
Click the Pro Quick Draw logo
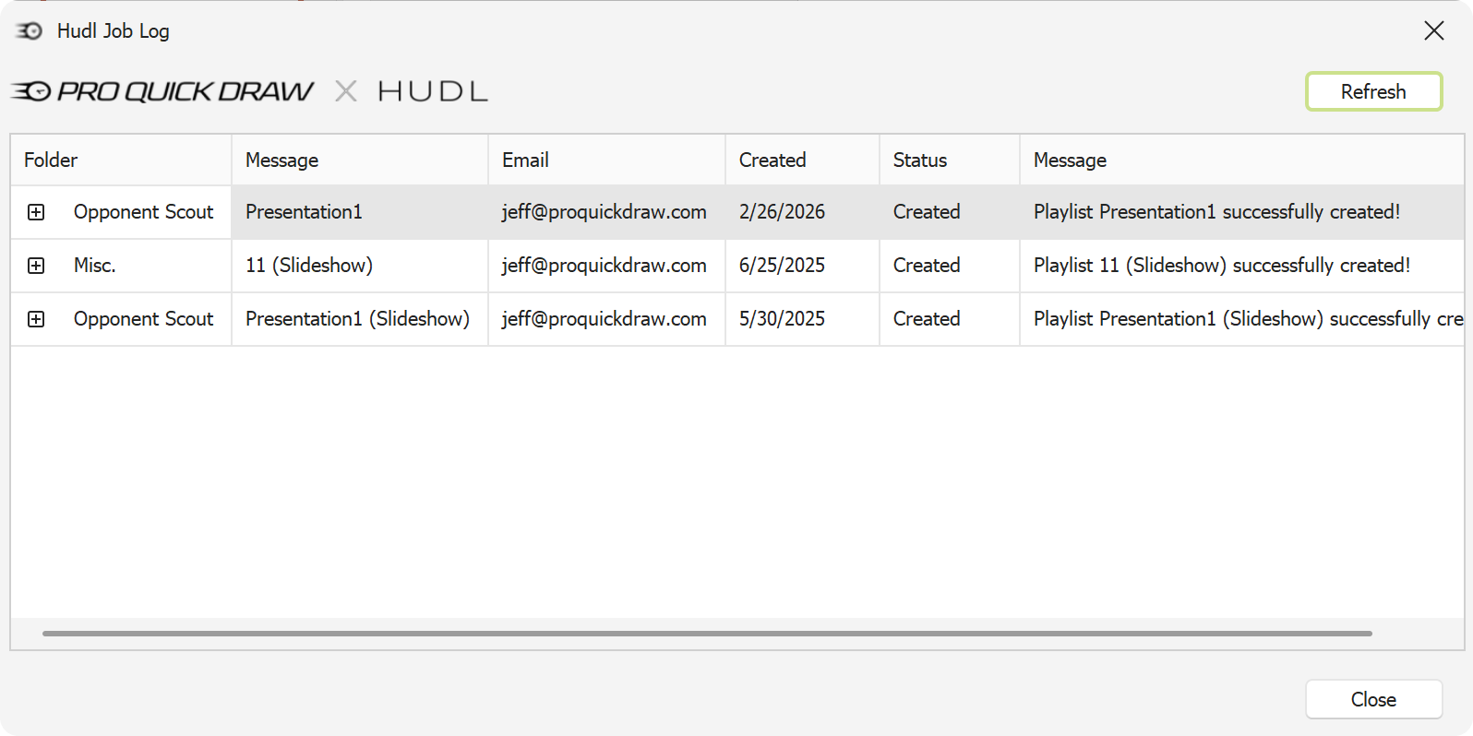[x=163, y=91]
